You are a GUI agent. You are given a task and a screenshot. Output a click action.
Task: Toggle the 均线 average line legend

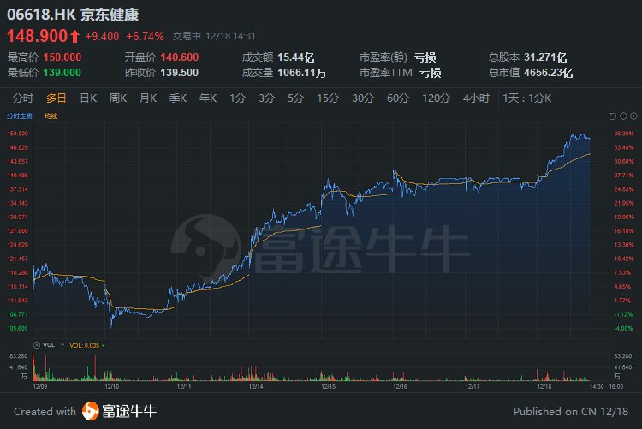coord(51,116)
